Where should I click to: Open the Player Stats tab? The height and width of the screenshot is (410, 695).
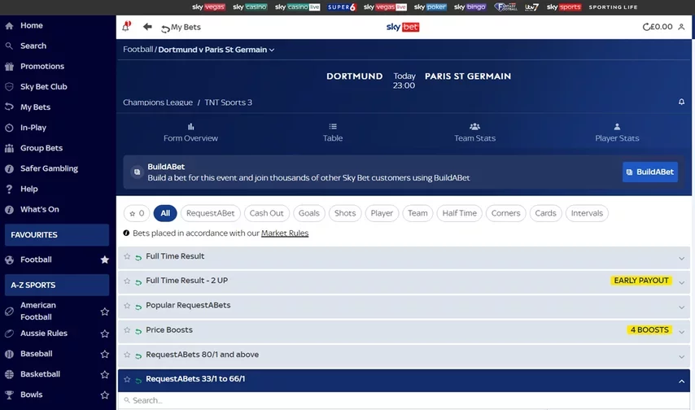(617, 133)
